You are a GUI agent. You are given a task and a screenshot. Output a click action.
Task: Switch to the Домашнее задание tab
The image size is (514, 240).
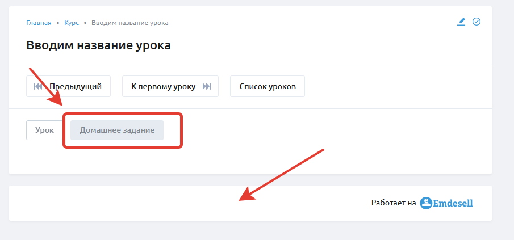(x=117, y=130)
